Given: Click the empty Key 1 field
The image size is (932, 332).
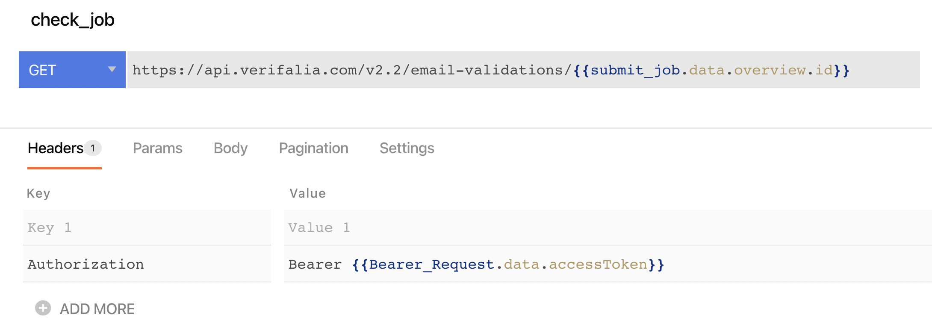Looking at the screenshot, I should 147,228.
